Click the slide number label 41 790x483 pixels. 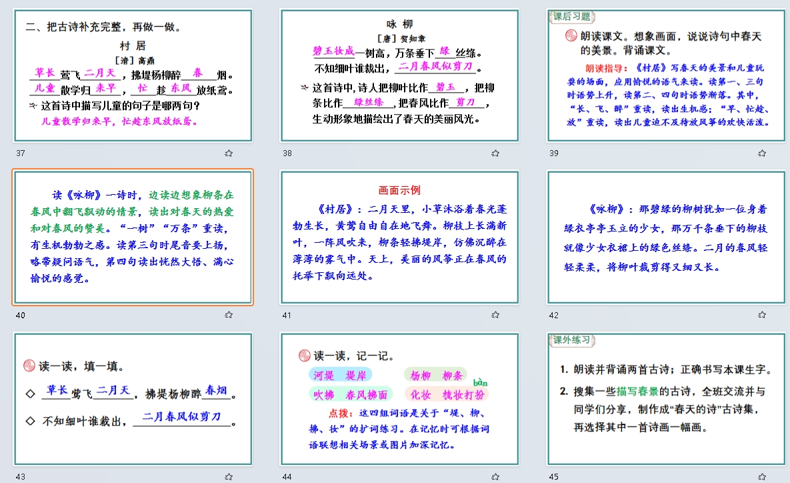287,315
